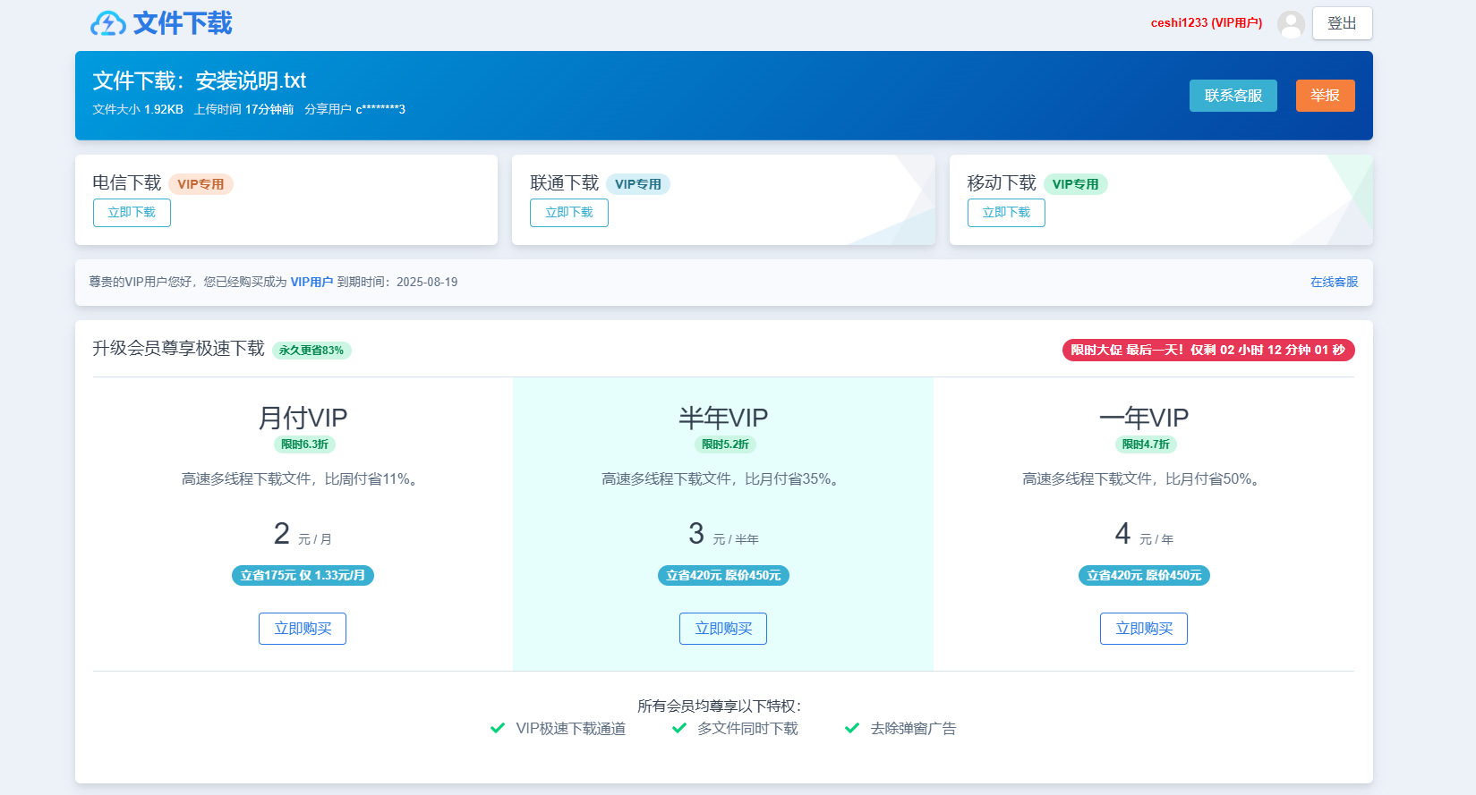The width and height of the screenshot is (1476, 795).
Task: Click the 月付VIP plan title
Action: [303, 418]
